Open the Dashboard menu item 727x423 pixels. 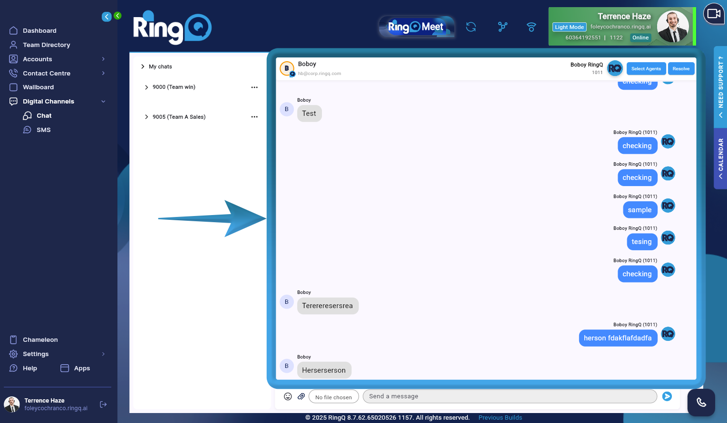click(x=39, y=30)
